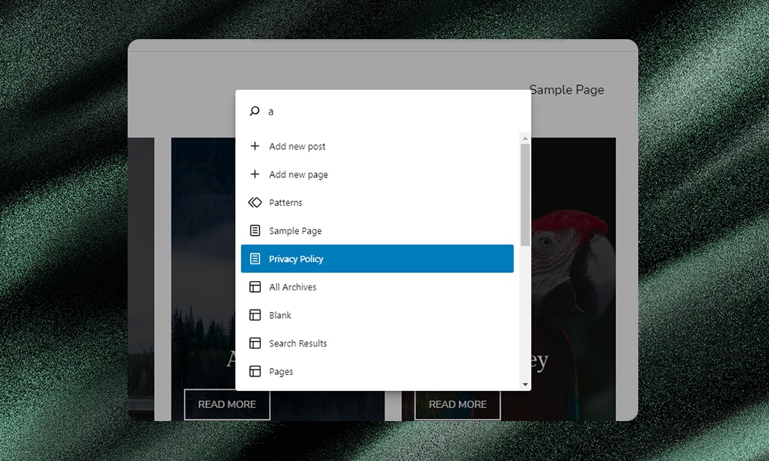
Task: Click the right READ MORE button
Action: point(458,404)
